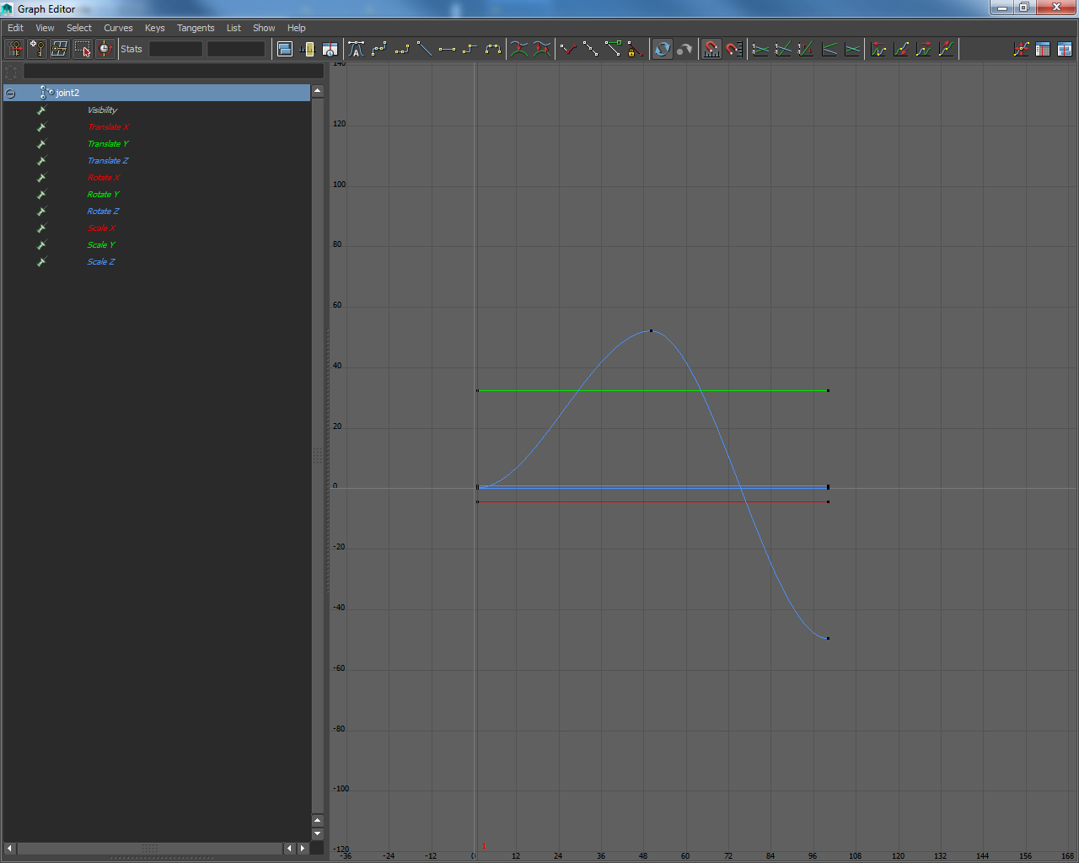Click the Break Tangents icon
This screenshot has width=1079, height=863.
[568, 49]
